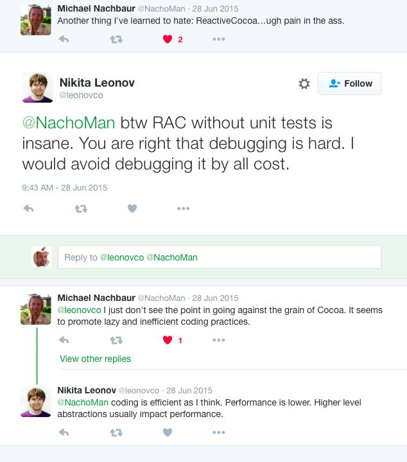407x462 pixels.
Task: Retweet Nikita's main tweet about unit tests
Action: pos(80,209)
